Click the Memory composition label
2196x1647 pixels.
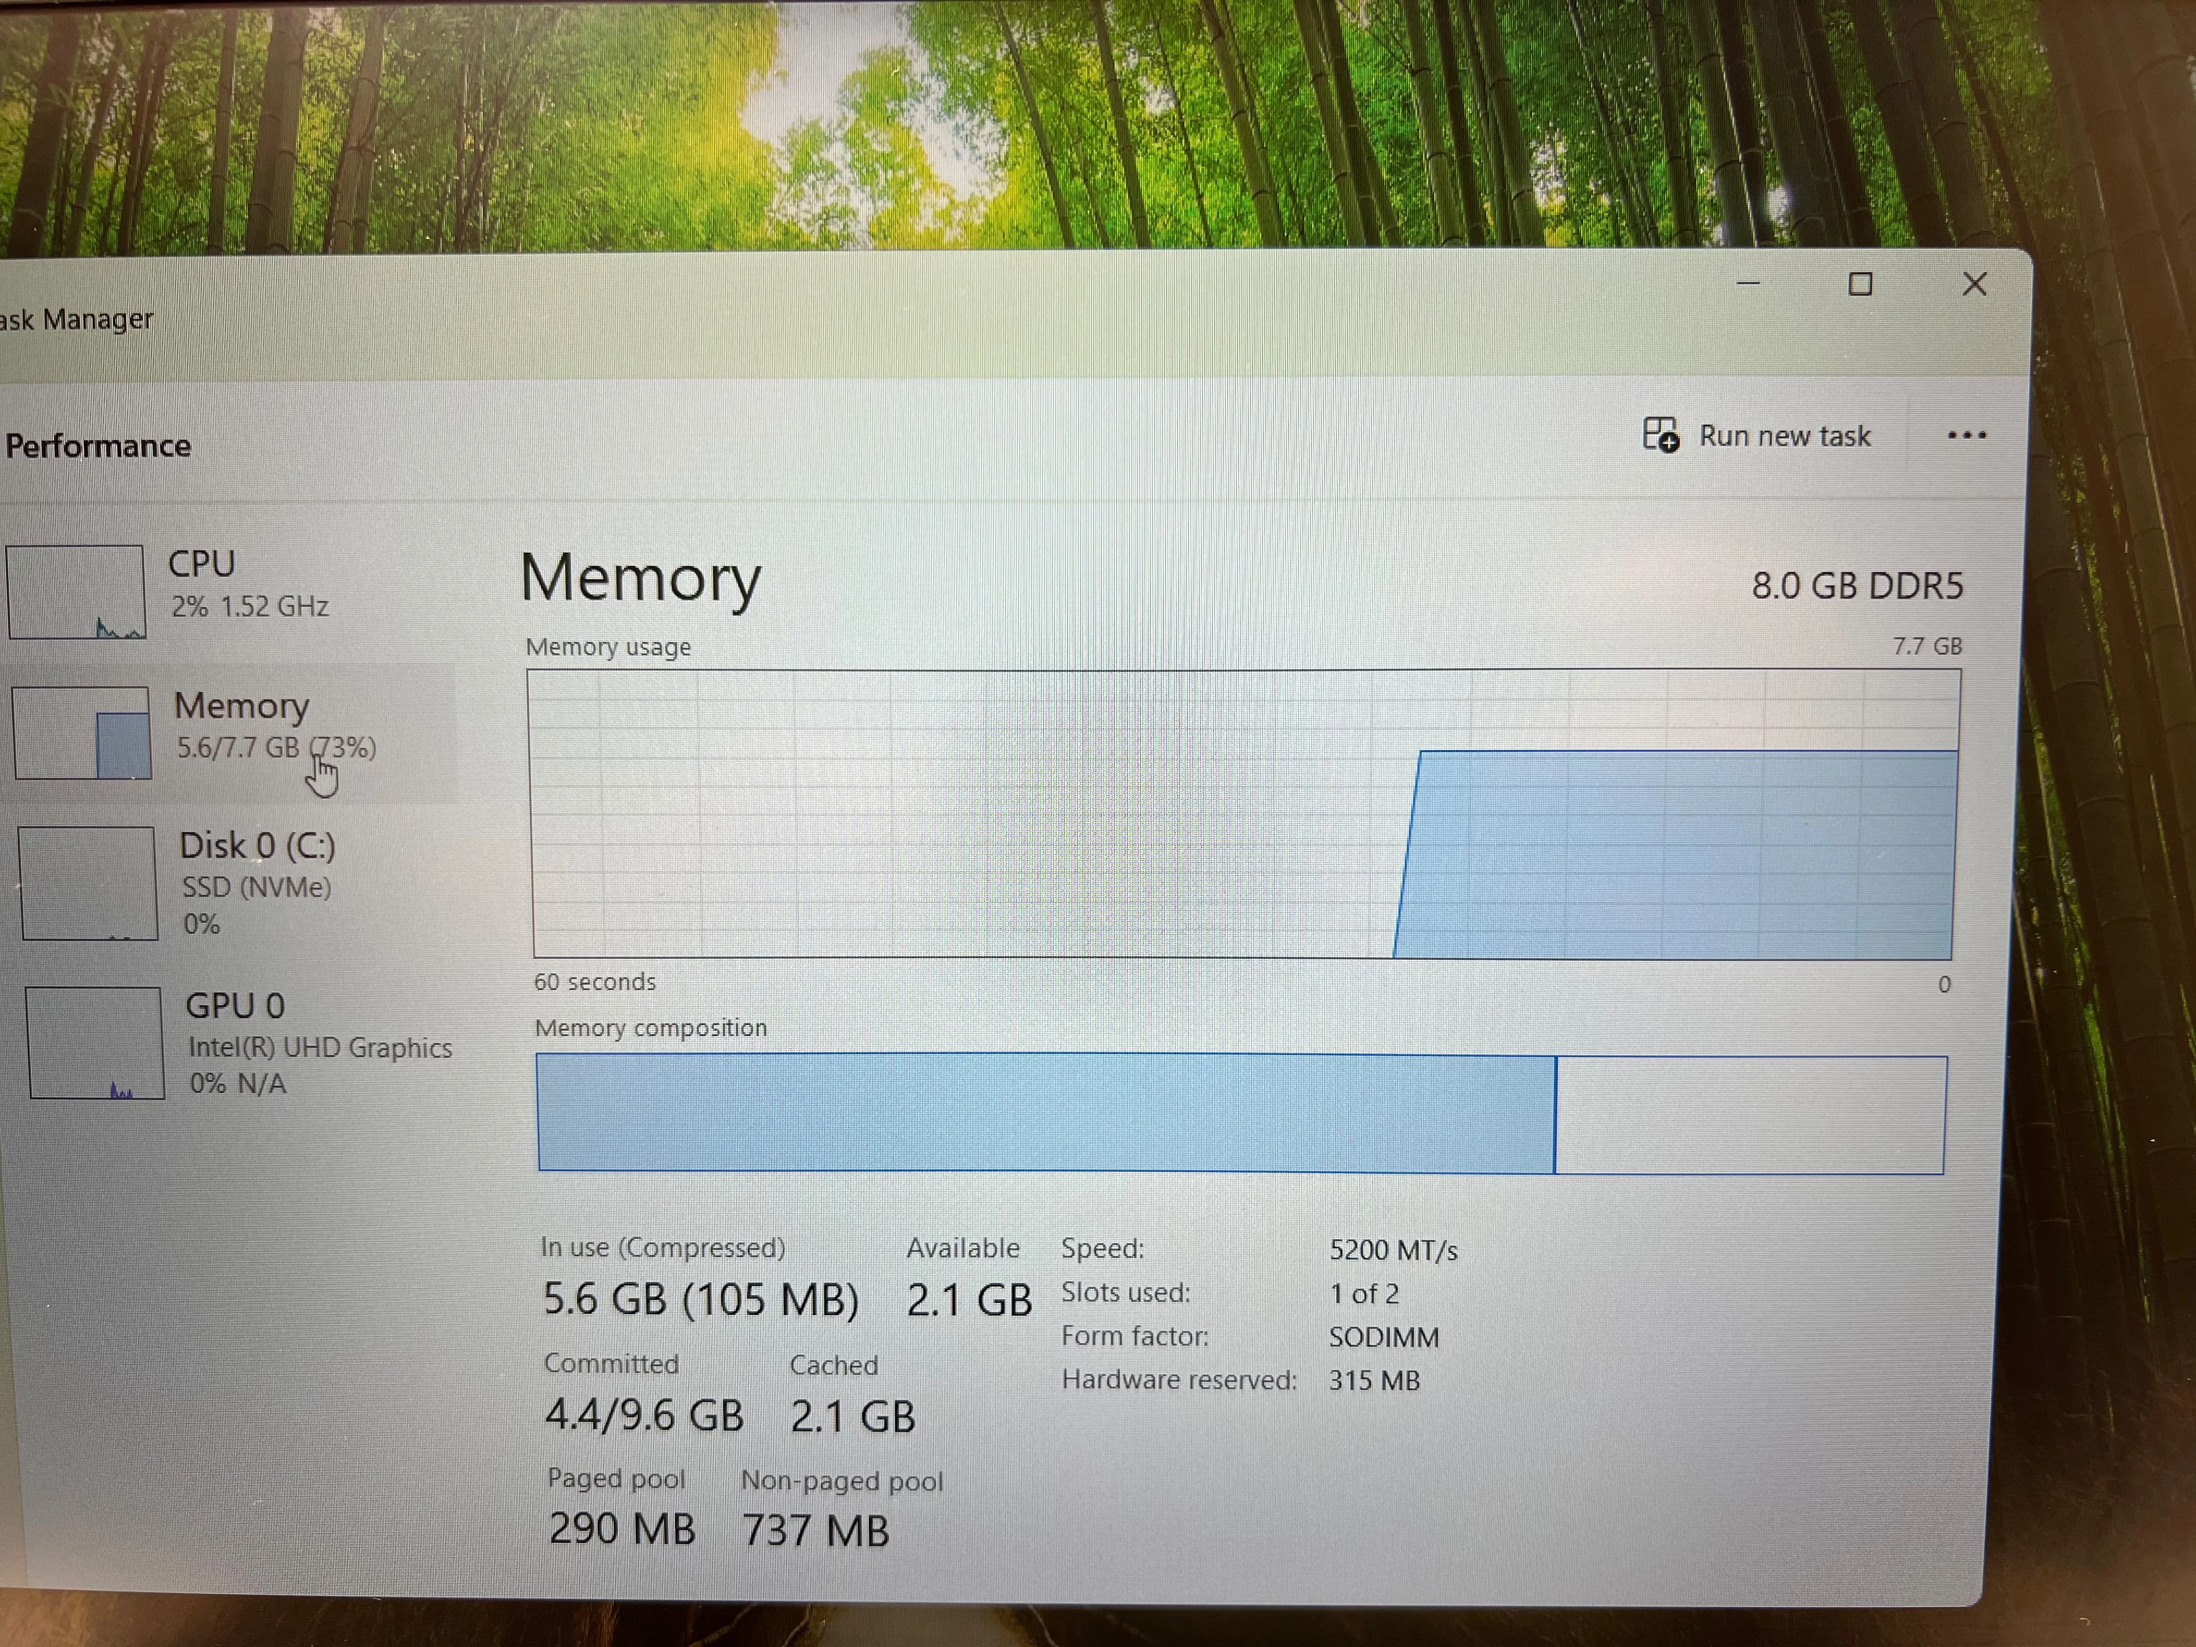click(651, 1028)
